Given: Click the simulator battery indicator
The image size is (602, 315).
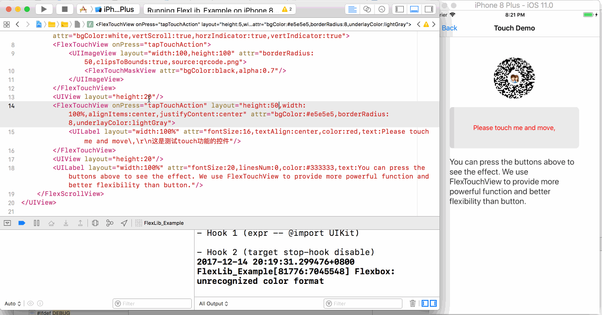Looking at the screenshot, I should click(588, 15).
